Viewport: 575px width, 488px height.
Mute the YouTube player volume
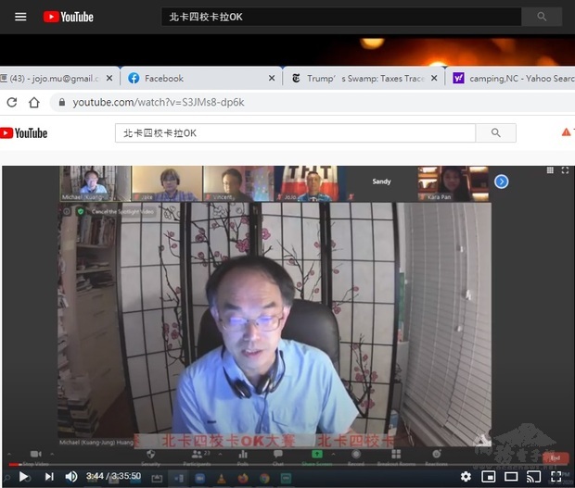point(71,476)
